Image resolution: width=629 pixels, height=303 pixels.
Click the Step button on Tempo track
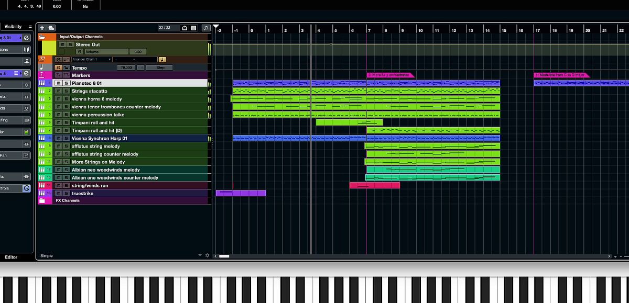tap(160, 68)
